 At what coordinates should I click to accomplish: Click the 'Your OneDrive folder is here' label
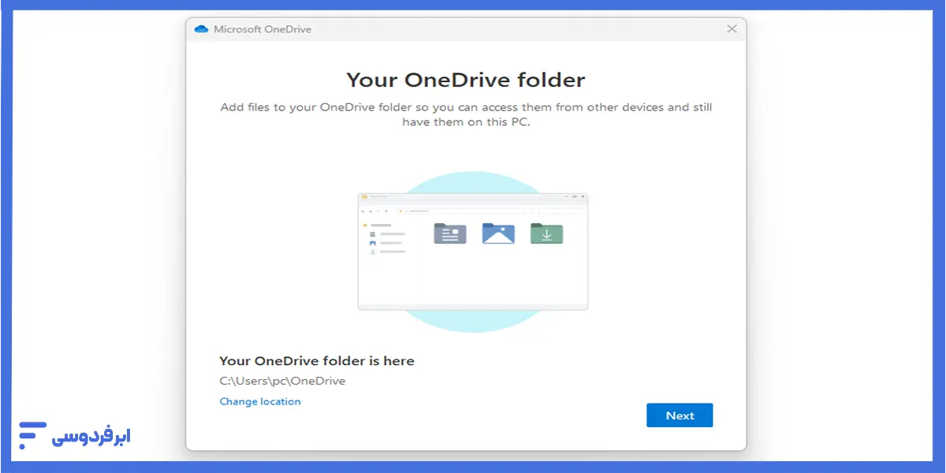click(x=317, y=361)
